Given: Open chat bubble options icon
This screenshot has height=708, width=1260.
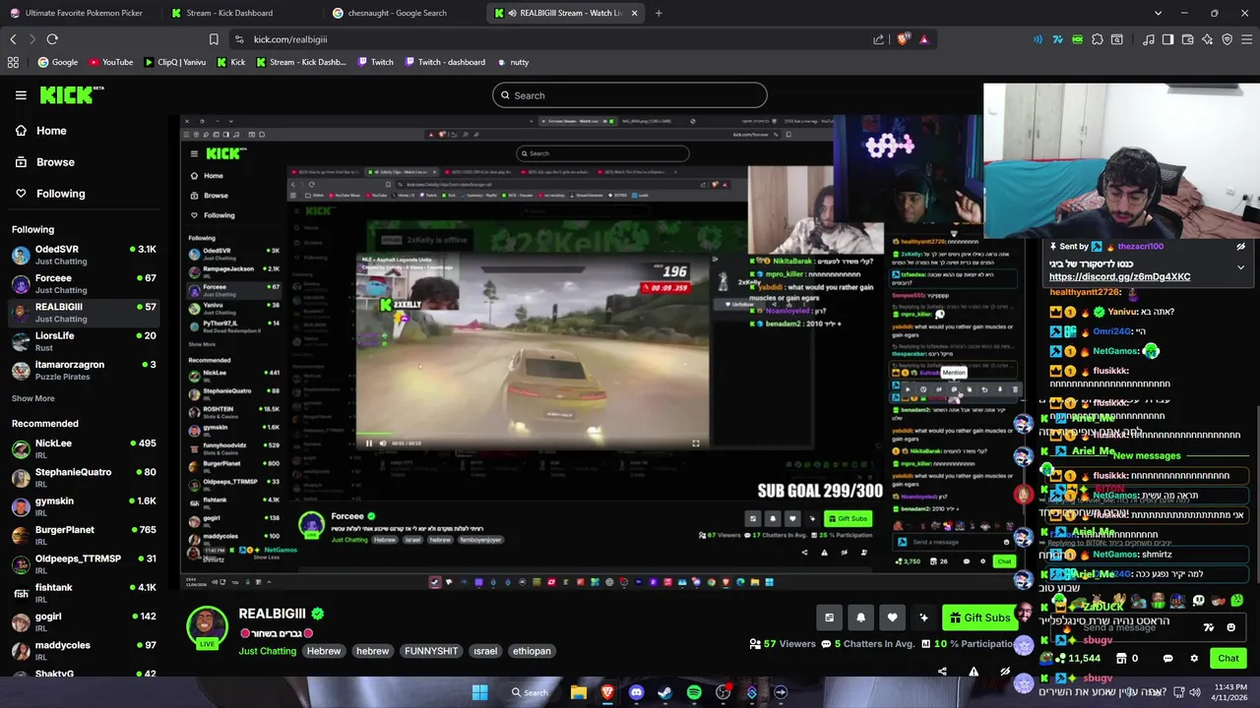Looking at the screenshot, I should click(x=1167, y=658).
